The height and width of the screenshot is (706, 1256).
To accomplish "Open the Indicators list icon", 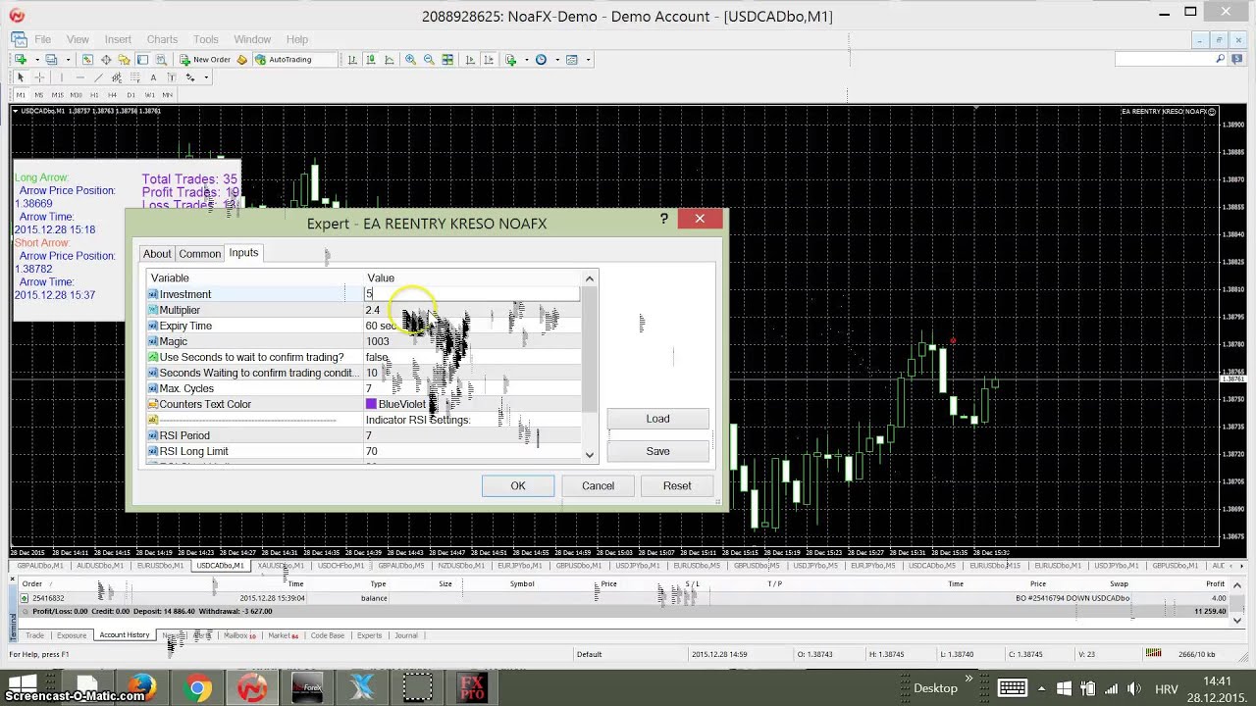I will (510, 60).
